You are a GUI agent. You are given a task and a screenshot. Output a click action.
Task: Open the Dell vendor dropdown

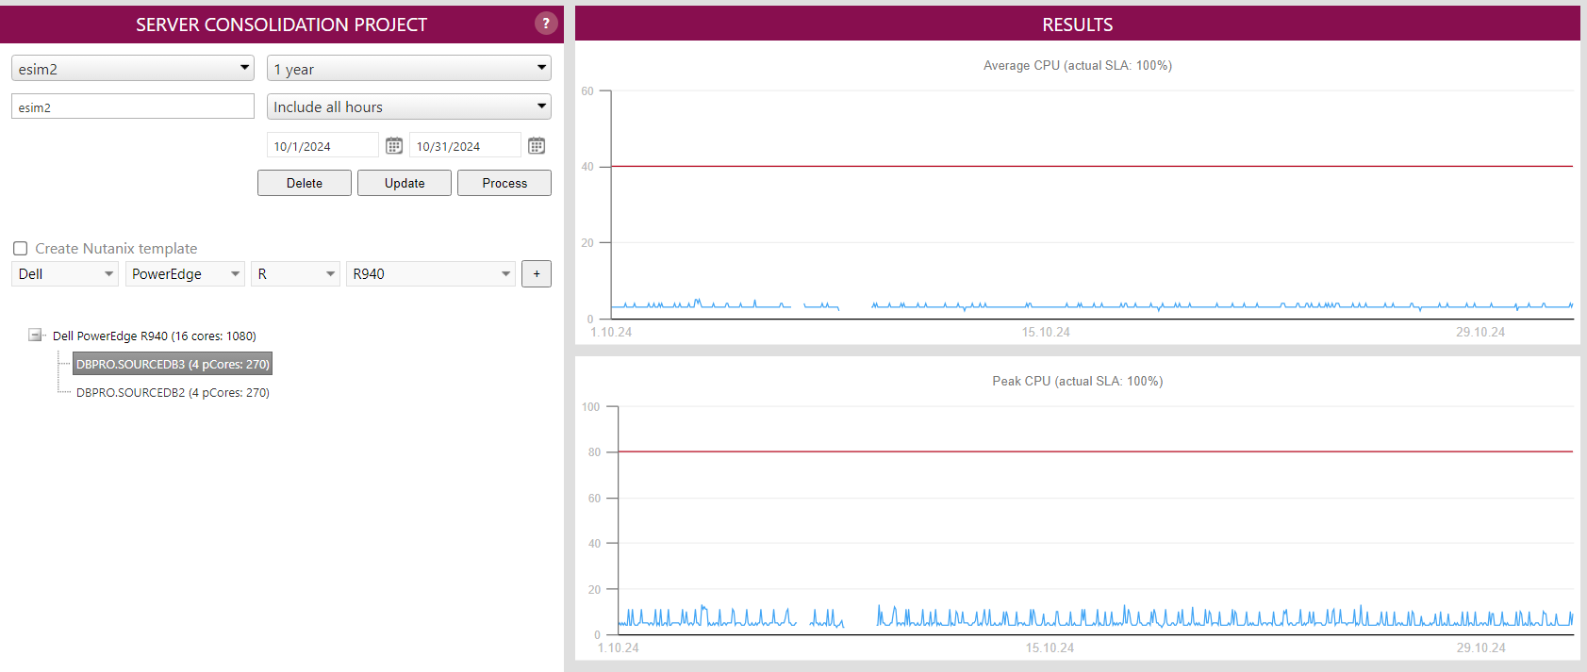click(66, 274)
